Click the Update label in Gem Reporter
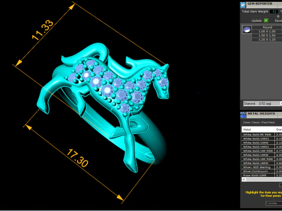282x211 pixels. (x=256, y=21)
